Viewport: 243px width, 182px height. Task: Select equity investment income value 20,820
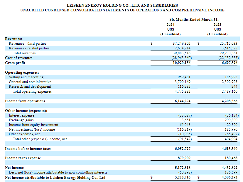tap(232, 125)
